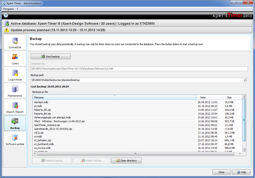This screenshot has width=255, height=178.
Task: Open the Connection section
Action: pyautogui.click(x=15, y=42)
